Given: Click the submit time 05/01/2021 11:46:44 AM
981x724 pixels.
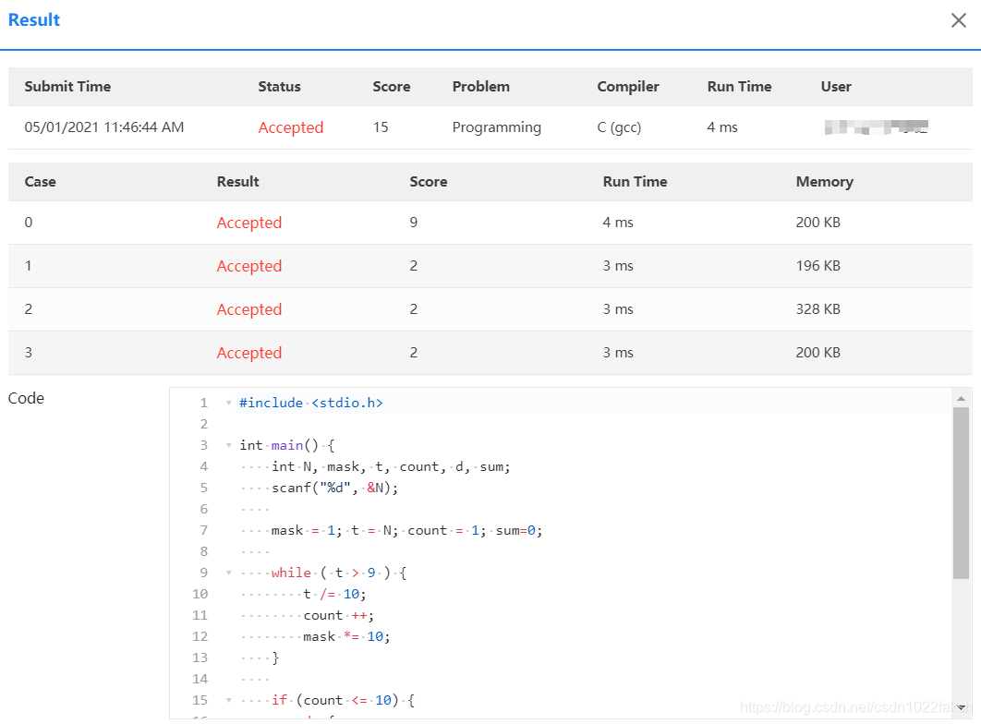Looking at the screenshot, I should (103, 127).
